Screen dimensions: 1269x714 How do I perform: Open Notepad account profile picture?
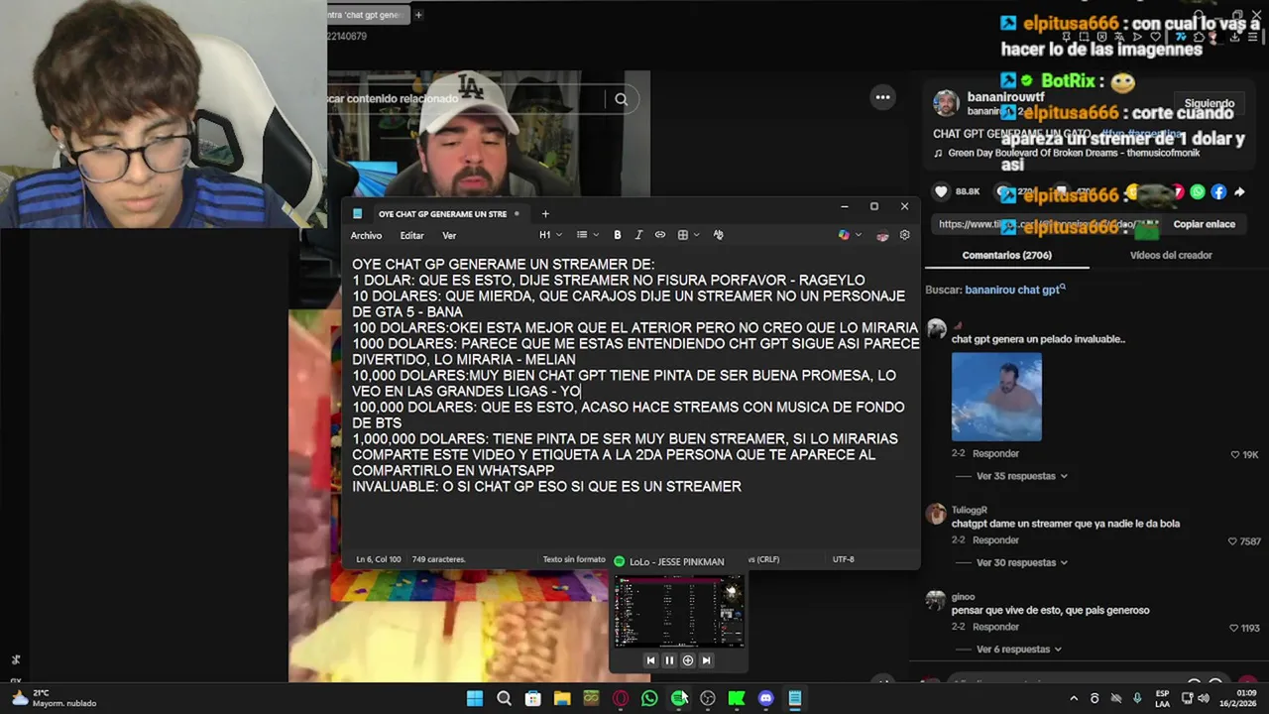881,235
